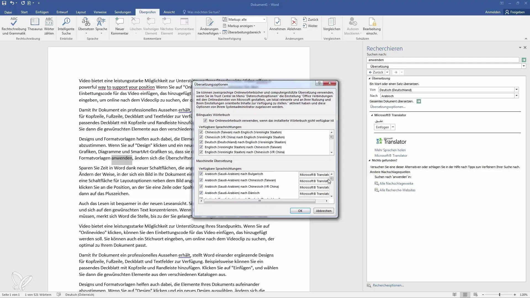Collapse the Nichts gefunden? section
The height and width of the screenshot is (298, 530).
[369, 160]
